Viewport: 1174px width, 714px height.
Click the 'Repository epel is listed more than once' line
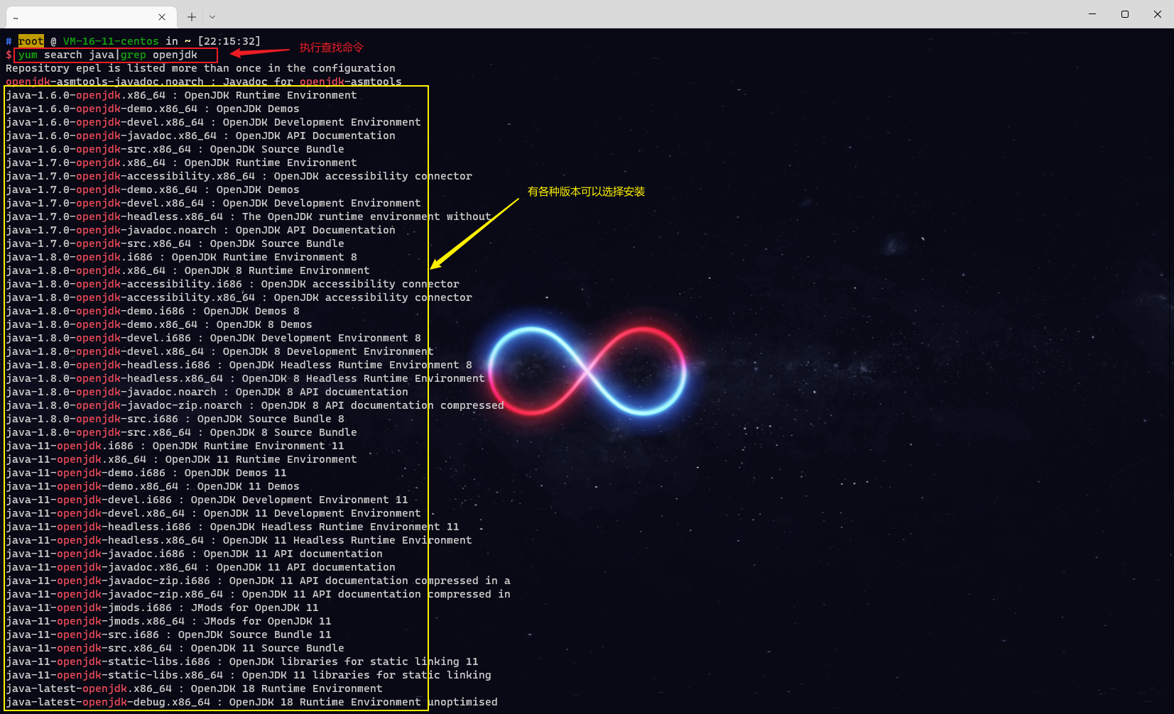pyautogui.click(x=200, y=68)
